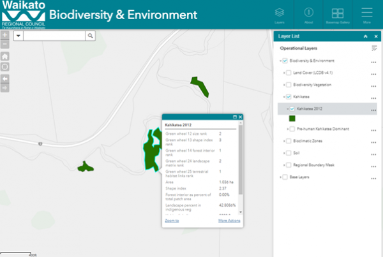This screenshot has width=383, height=257.
Task: Enable the Land Cover (LCDB v4.1) layer
Action: (x=289, y=73)
